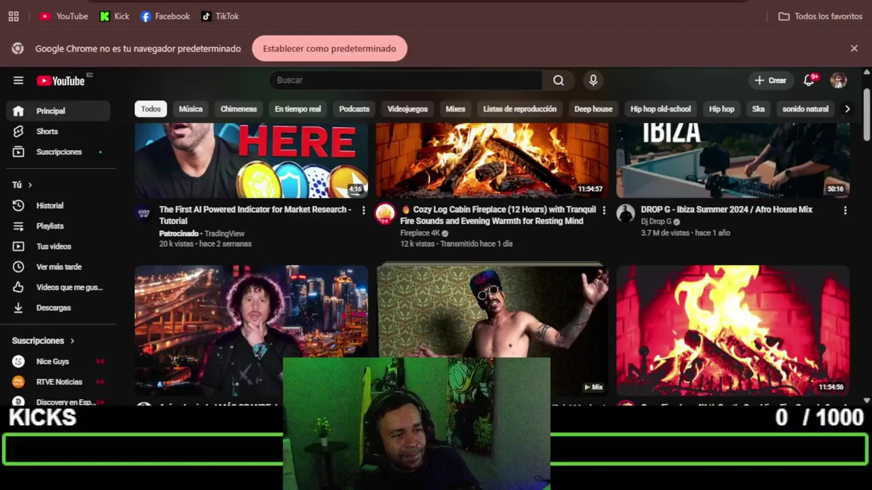Open Cozy Log Cabin Fireplace video title
872x490 pixels.
(x=498, y=215)
